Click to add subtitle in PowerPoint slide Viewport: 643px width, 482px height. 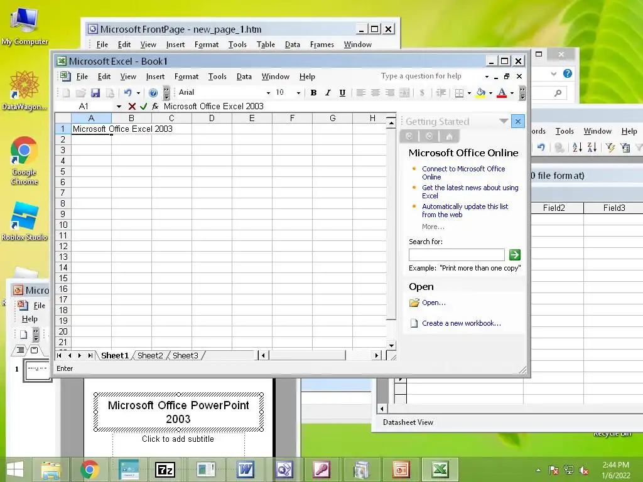tap(178, 439)
